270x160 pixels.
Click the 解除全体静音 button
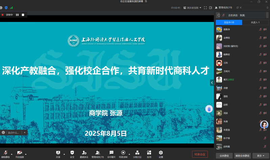coord(242,156)
